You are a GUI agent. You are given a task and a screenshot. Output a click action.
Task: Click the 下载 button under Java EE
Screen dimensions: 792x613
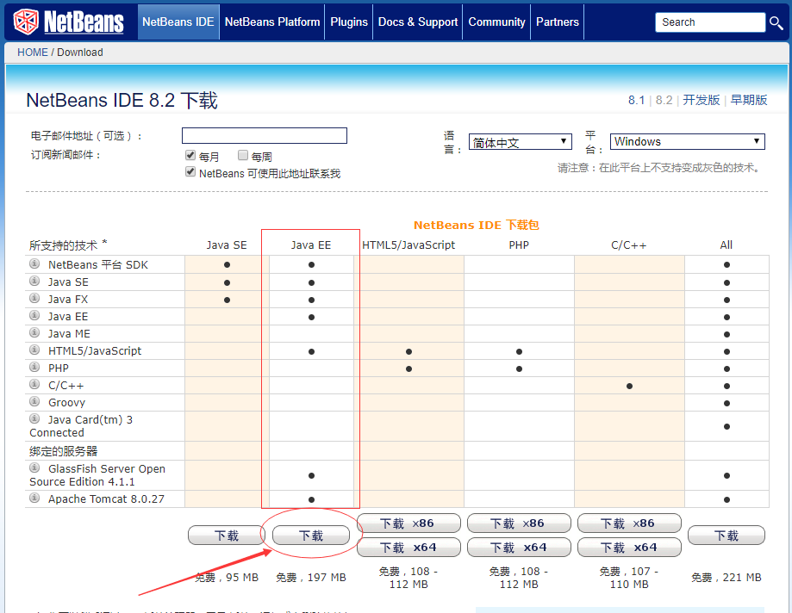tap(310, 536)
